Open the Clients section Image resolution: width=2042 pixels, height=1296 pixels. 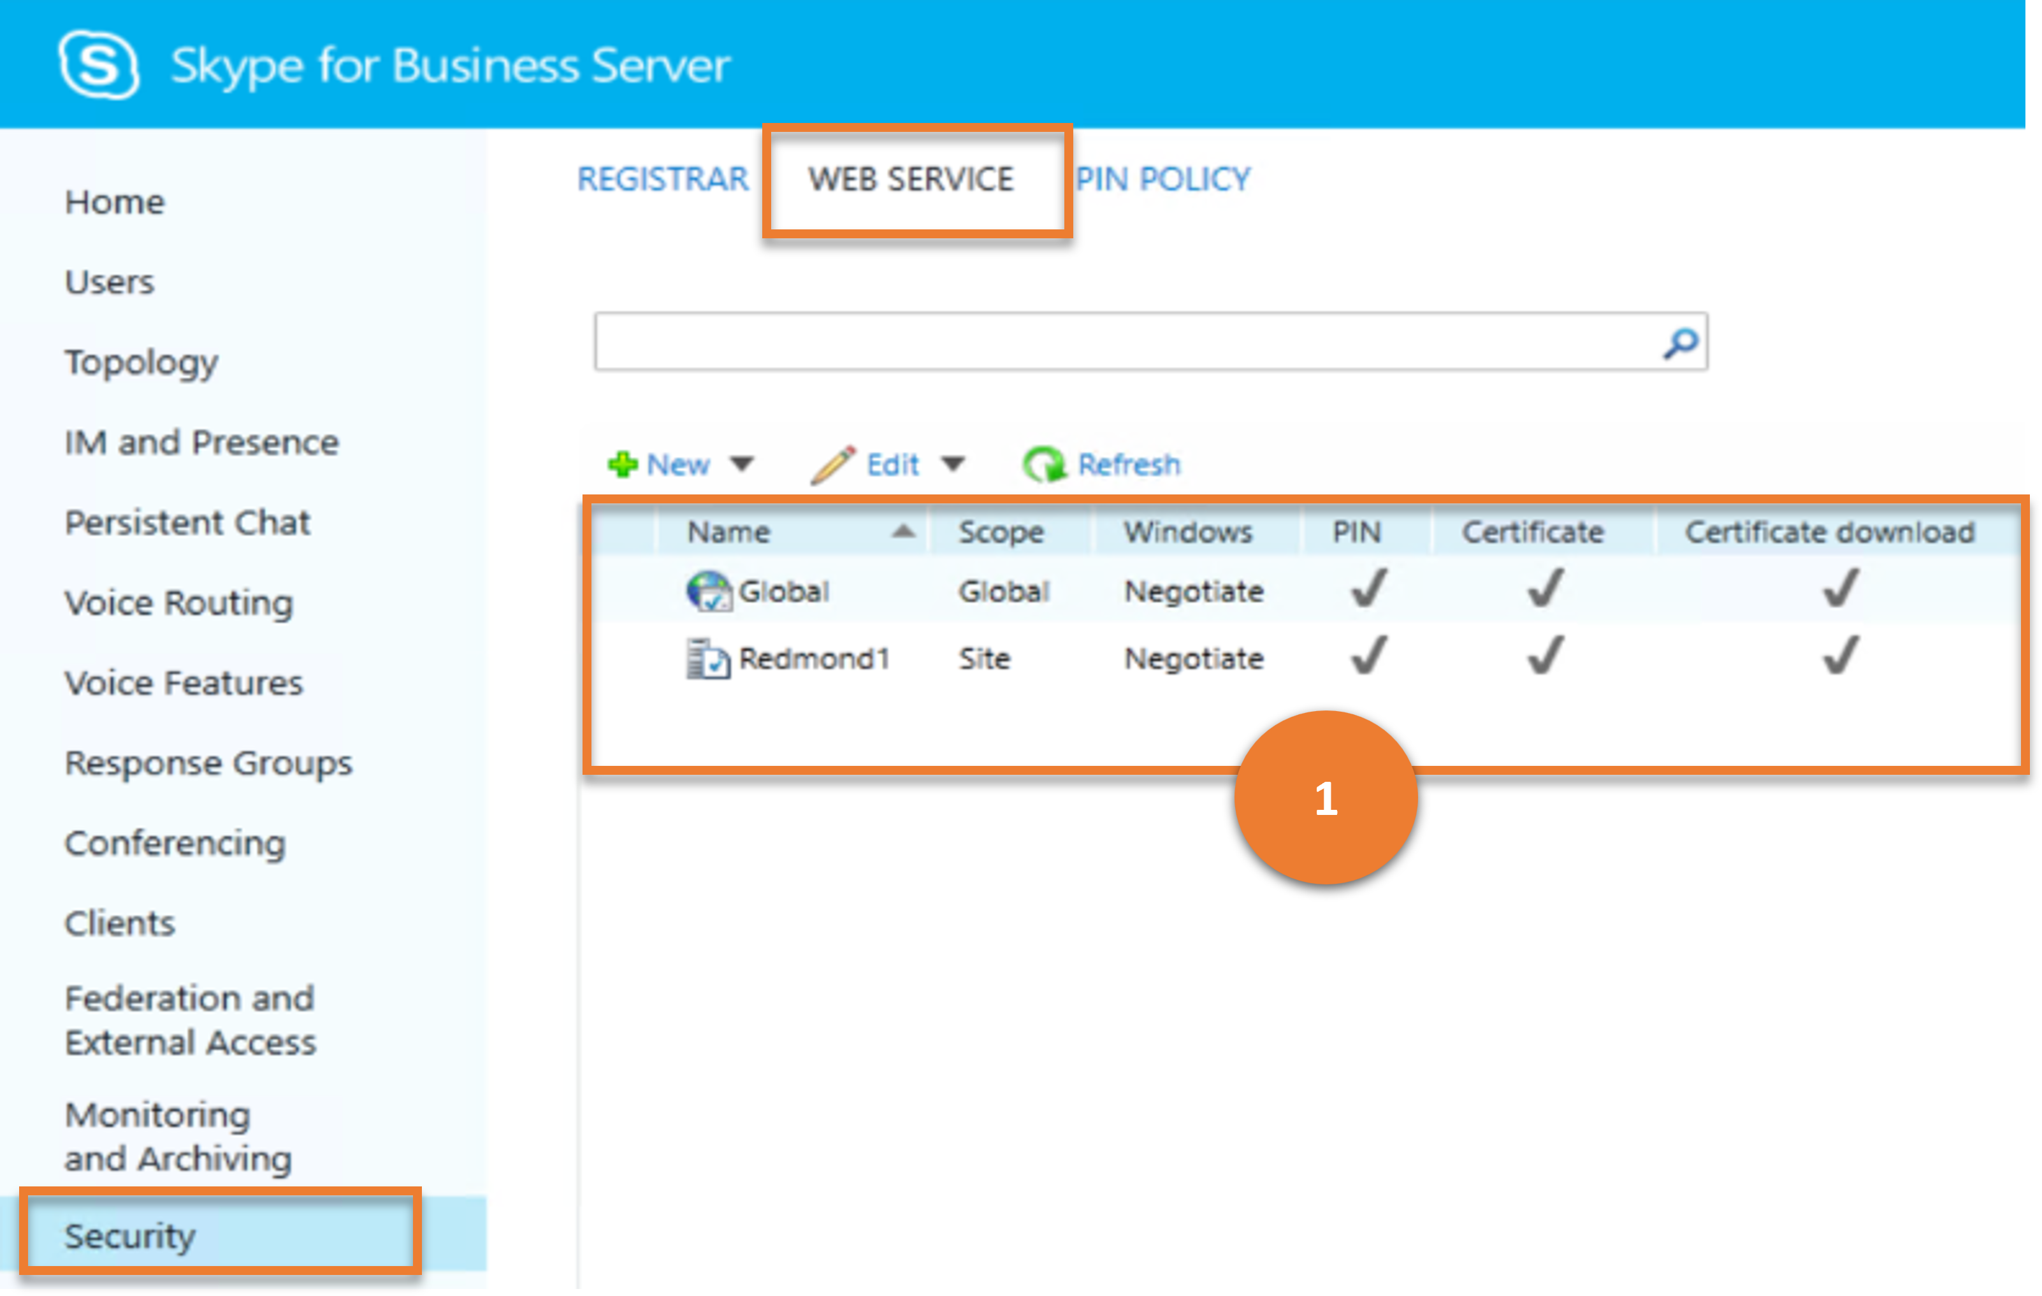[120, 924]
